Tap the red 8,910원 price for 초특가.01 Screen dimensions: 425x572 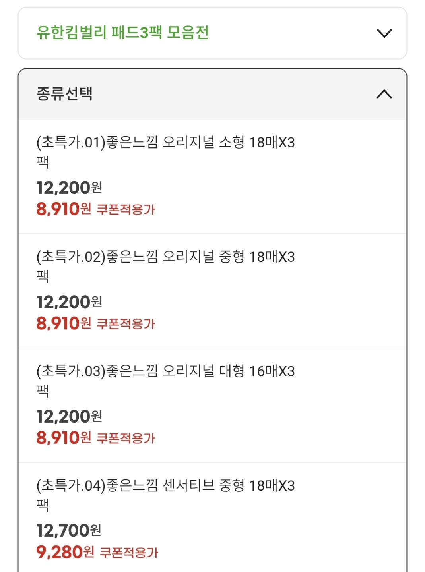tap(64, 209)
